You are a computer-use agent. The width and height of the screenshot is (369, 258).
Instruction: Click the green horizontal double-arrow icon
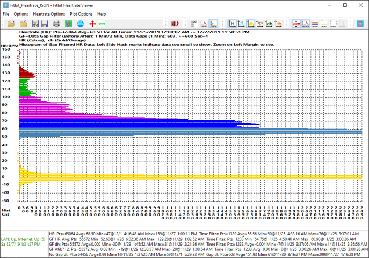tap(102, 24)
